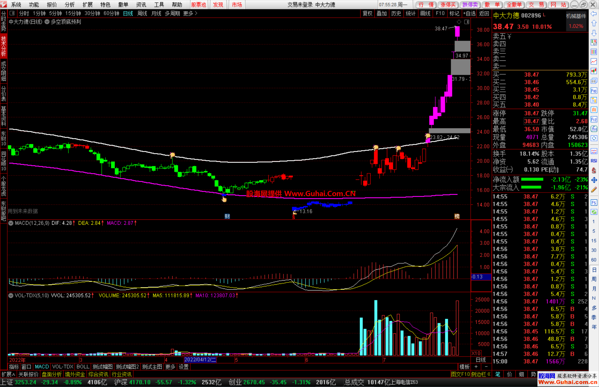Screen dimensions: 599x387
Task: Open the 资讯 menu
Action: pyautogui.click(x=141, y=5)
